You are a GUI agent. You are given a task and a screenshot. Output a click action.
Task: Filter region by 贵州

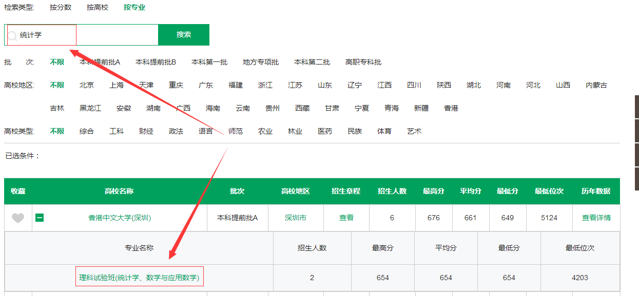273,108
